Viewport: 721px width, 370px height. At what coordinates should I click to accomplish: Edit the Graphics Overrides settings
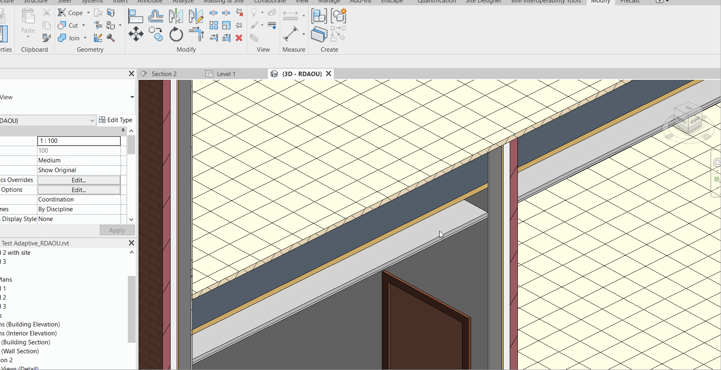[78, 180]
